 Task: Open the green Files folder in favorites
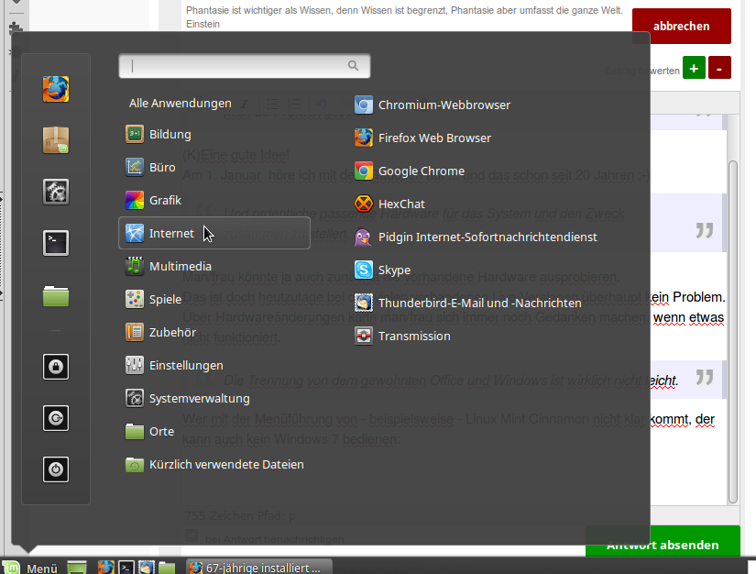pos(56,295)
